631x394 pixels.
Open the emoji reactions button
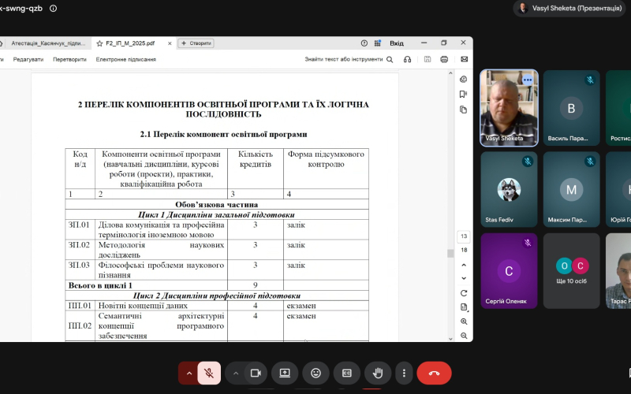pyautogui.click(x=316, y=373)
